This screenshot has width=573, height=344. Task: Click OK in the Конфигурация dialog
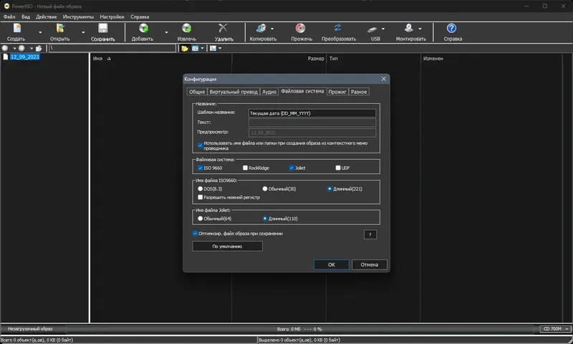pyautogui.click(x=332, y=264)
